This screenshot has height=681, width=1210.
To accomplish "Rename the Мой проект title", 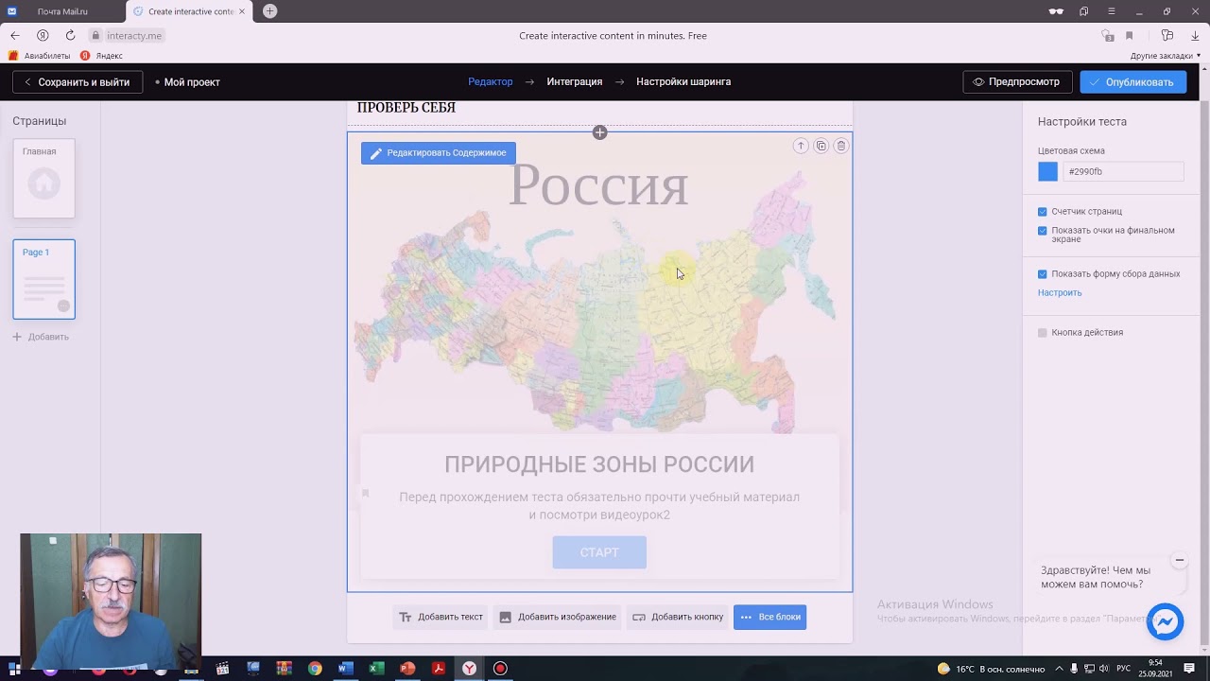I will [x=192, y=82].
